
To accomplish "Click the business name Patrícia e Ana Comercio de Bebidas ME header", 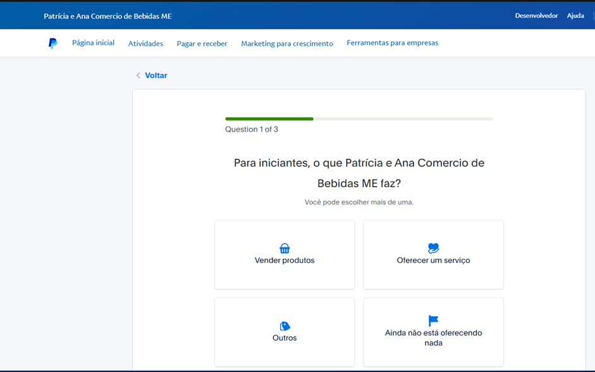I will point(107,16).
